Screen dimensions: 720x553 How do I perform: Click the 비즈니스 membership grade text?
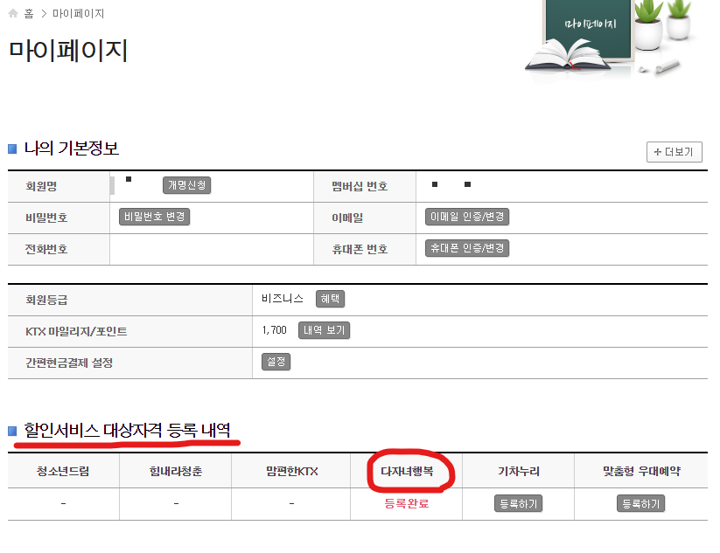pyautogui.click(x=283, y=299)
